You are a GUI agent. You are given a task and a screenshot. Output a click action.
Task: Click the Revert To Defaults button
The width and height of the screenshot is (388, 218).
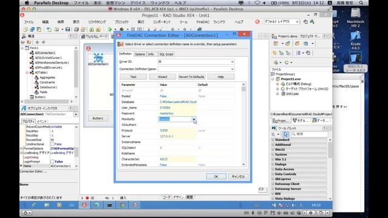click(192, 77)
